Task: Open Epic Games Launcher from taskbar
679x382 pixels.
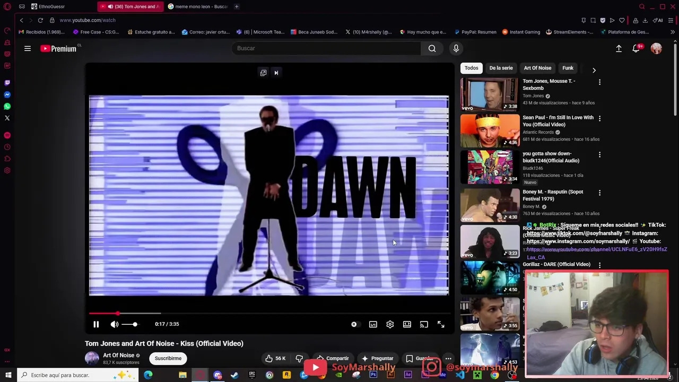Action: 252,375
